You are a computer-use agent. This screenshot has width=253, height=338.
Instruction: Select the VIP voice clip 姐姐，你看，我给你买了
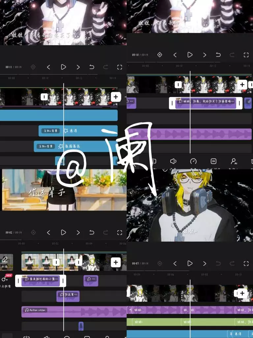206,103
